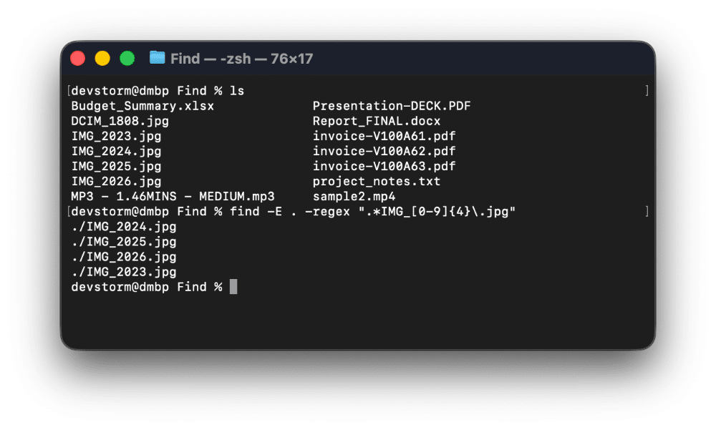Viewport: 716px width, 430px height.
Task: Click the green zoom button
Action: (127, 58)
